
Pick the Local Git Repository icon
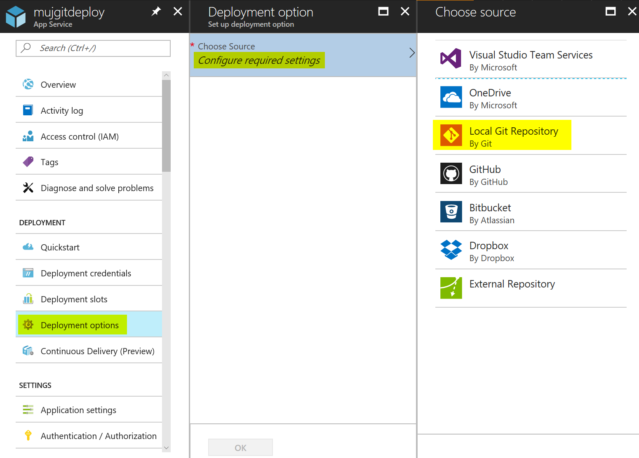tap(451, 135)
